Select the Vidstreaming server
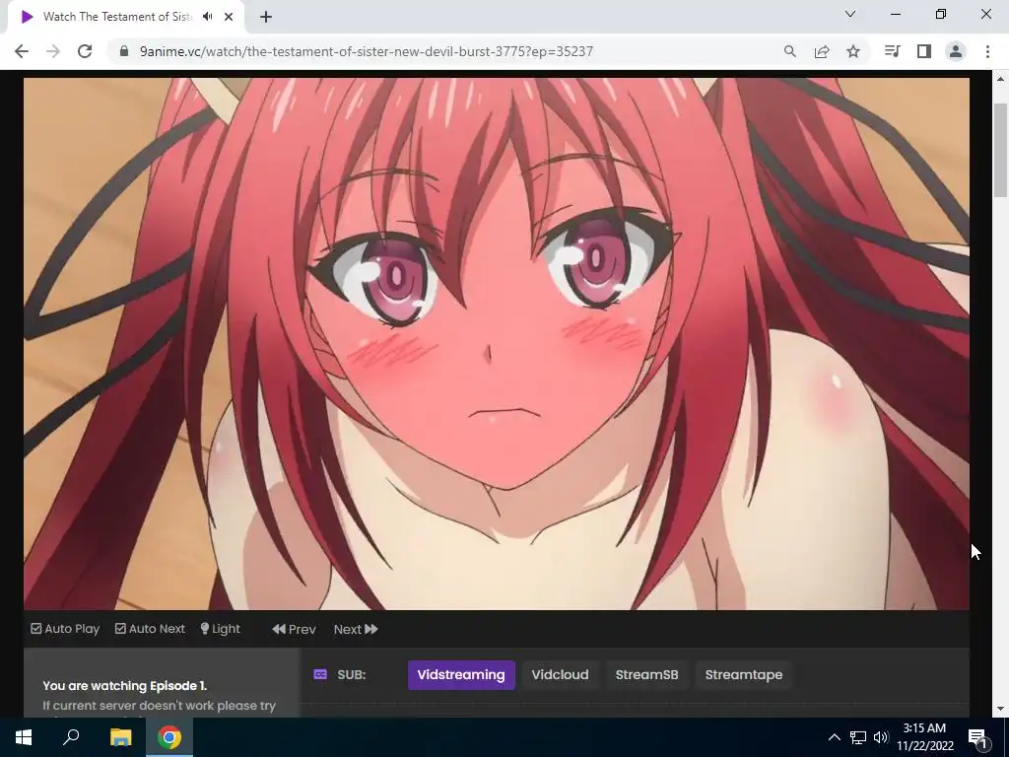Viewport: 1009px width, 757px height. [x=461, y=674]
